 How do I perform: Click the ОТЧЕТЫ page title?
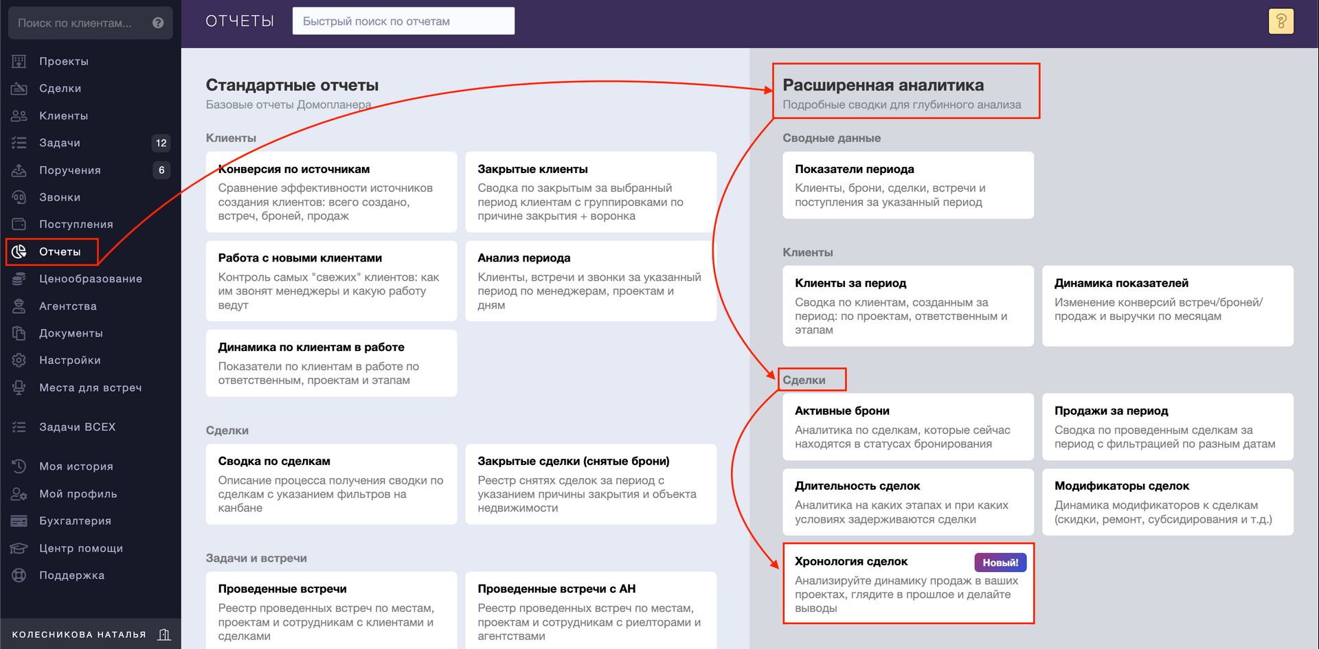click(240, 21)
